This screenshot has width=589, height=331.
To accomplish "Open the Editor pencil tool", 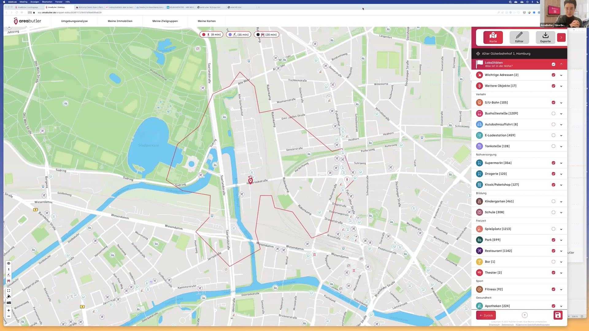I will click(519, 37).
